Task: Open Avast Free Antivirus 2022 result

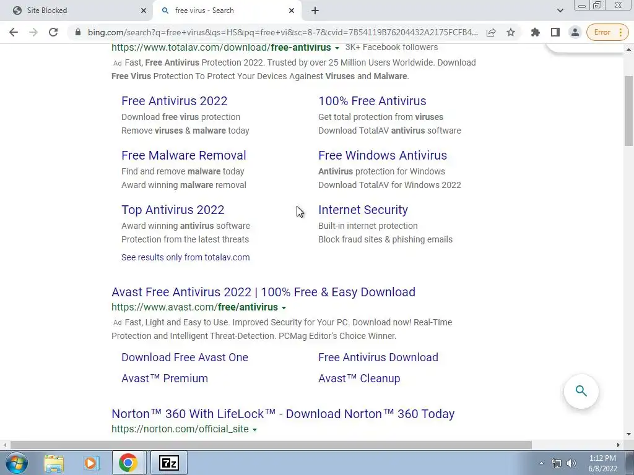Action: click(263, 292)
